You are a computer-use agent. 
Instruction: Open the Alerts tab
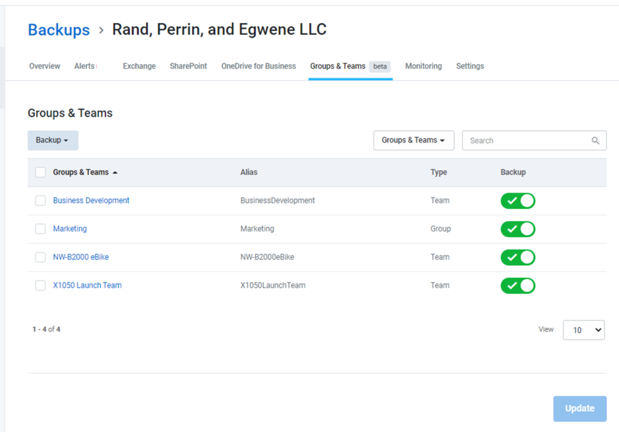[x=85, y=66]
